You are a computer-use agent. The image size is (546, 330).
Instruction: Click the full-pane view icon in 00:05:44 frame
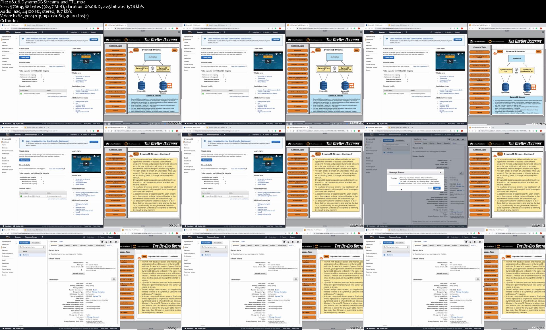[x=111, y=242]
